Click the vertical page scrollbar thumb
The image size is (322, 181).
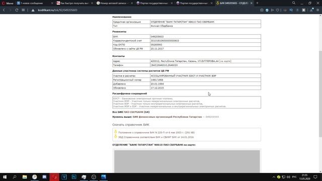320,94
